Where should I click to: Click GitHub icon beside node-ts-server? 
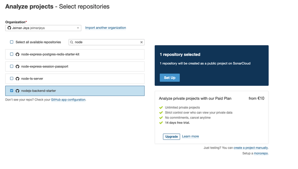pos(18,79)
